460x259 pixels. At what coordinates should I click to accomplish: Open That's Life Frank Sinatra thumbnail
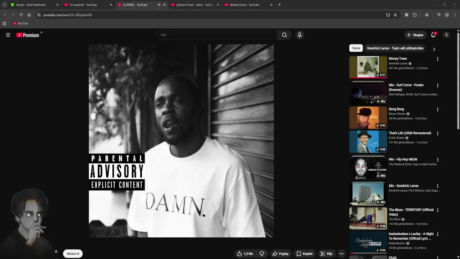[368, 141]
